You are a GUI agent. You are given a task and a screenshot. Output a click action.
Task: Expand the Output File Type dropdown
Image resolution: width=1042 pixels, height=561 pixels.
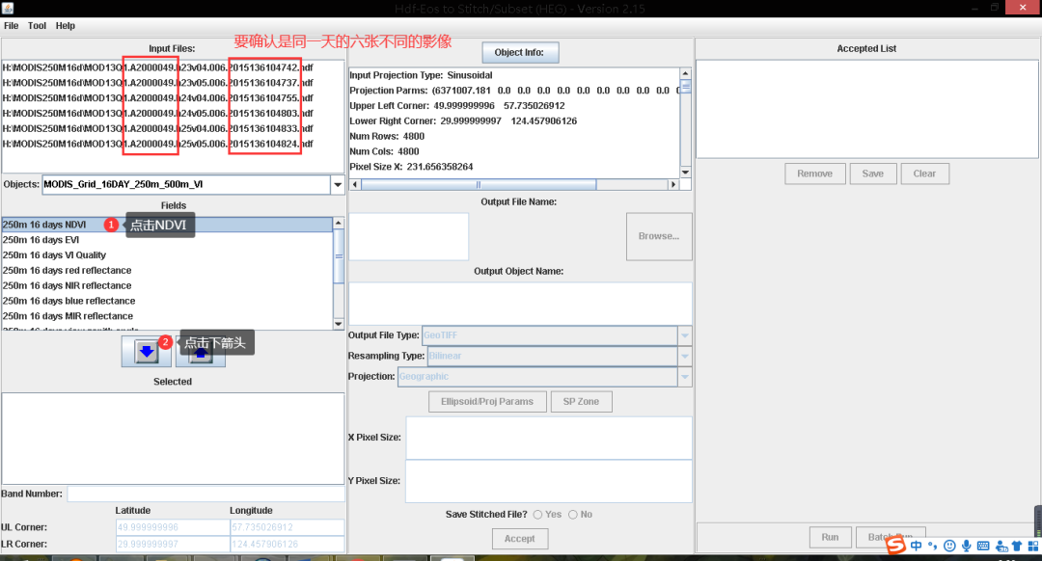point(684,335)
